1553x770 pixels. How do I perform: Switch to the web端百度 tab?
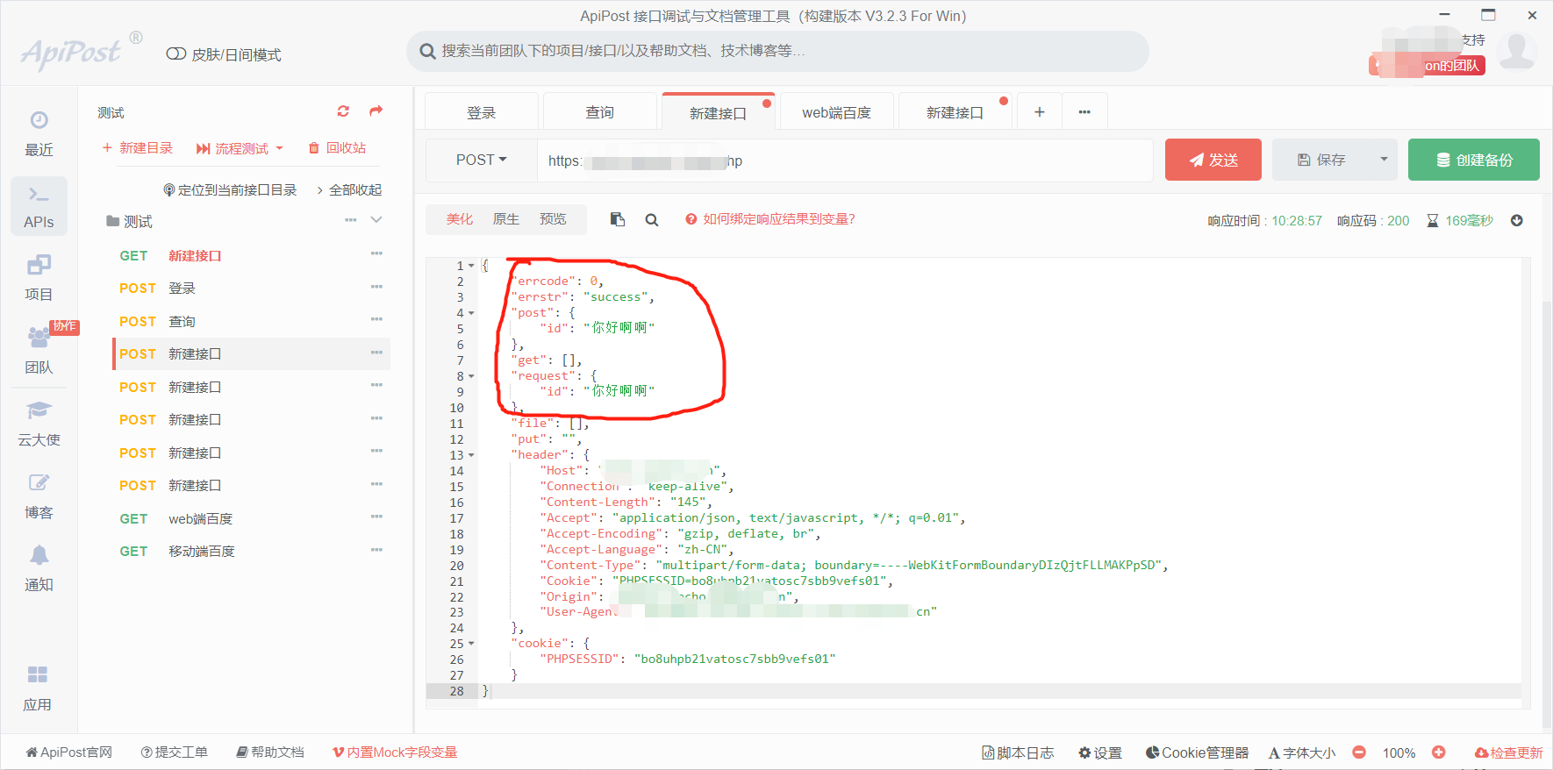click(837, 112)
